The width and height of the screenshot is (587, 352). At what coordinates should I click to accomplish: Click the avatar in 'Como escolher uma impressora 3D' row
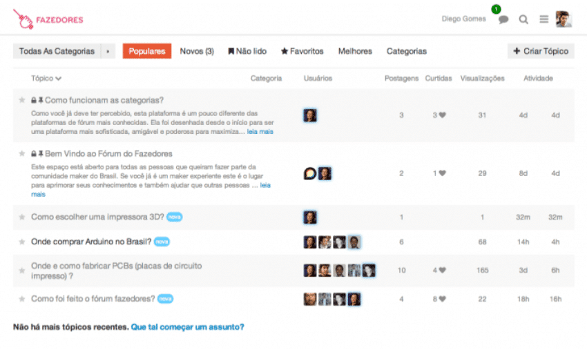pyautogui.click(x=310, y=217)
